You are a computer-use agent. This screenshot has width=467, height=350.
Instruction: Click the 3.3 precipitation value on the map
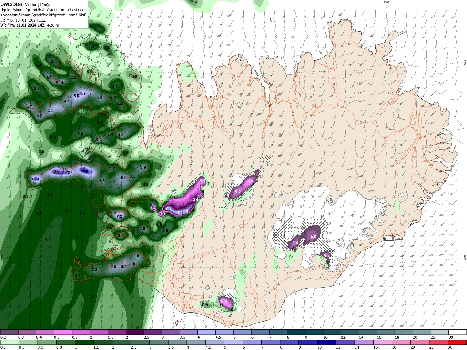pos(102,181)
